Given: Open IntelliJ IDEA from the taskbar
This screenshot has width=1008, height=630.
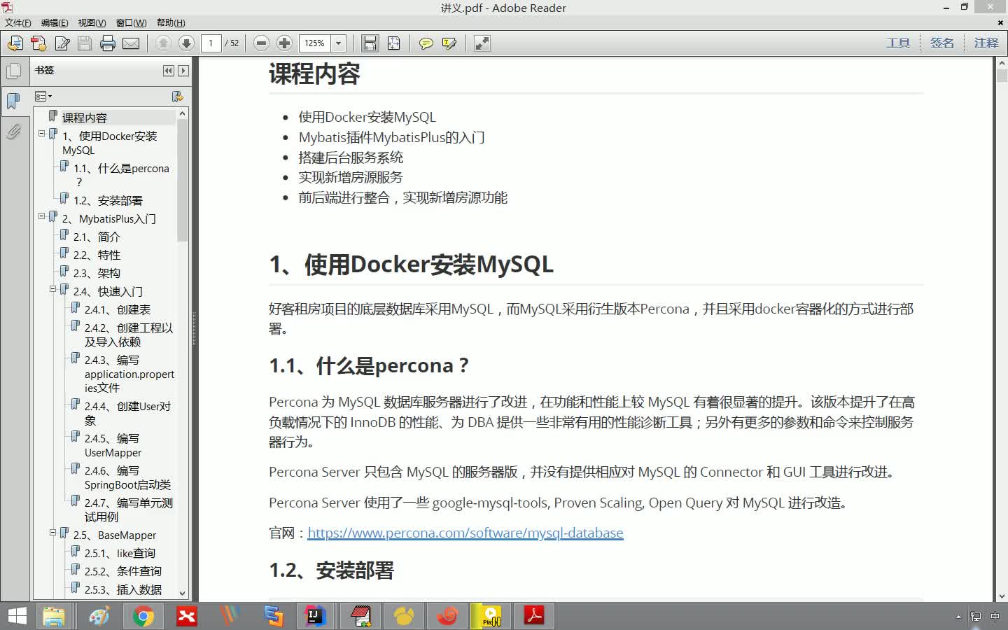Looking at the screenshot, I should point(316,616).
